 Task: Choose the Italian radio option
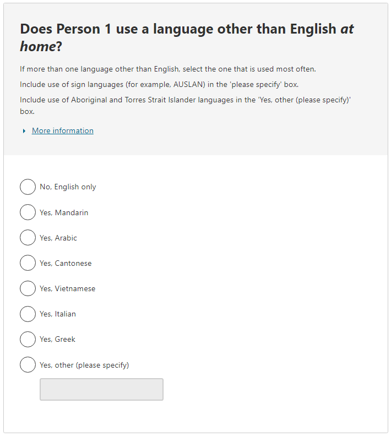click(28, 313)
